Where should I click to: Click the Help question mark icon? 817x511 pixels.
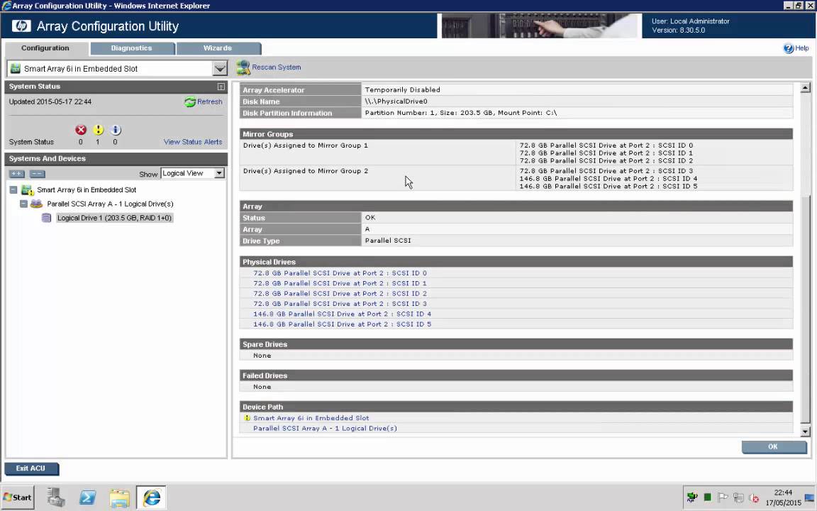(789, 48)
